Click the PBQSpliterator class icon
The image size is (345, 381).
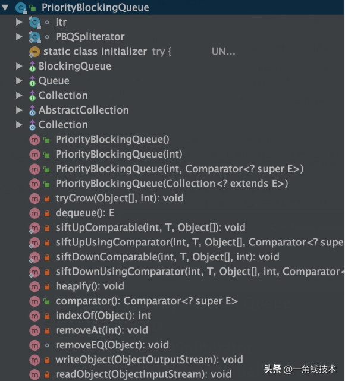point(34,37)
